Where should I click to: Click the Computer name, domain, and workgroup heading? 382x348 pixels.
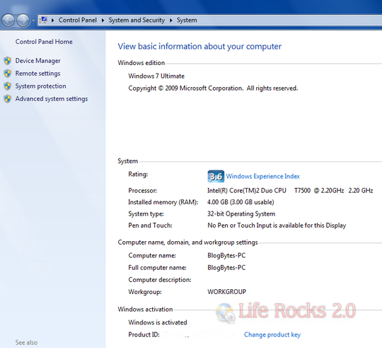click(x=188, y=243)
